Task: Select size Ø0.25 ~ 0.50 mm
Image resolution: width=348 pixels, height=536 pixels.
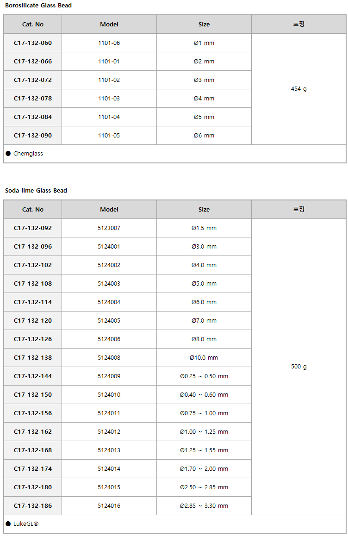Action: click(x=204, y=376)
